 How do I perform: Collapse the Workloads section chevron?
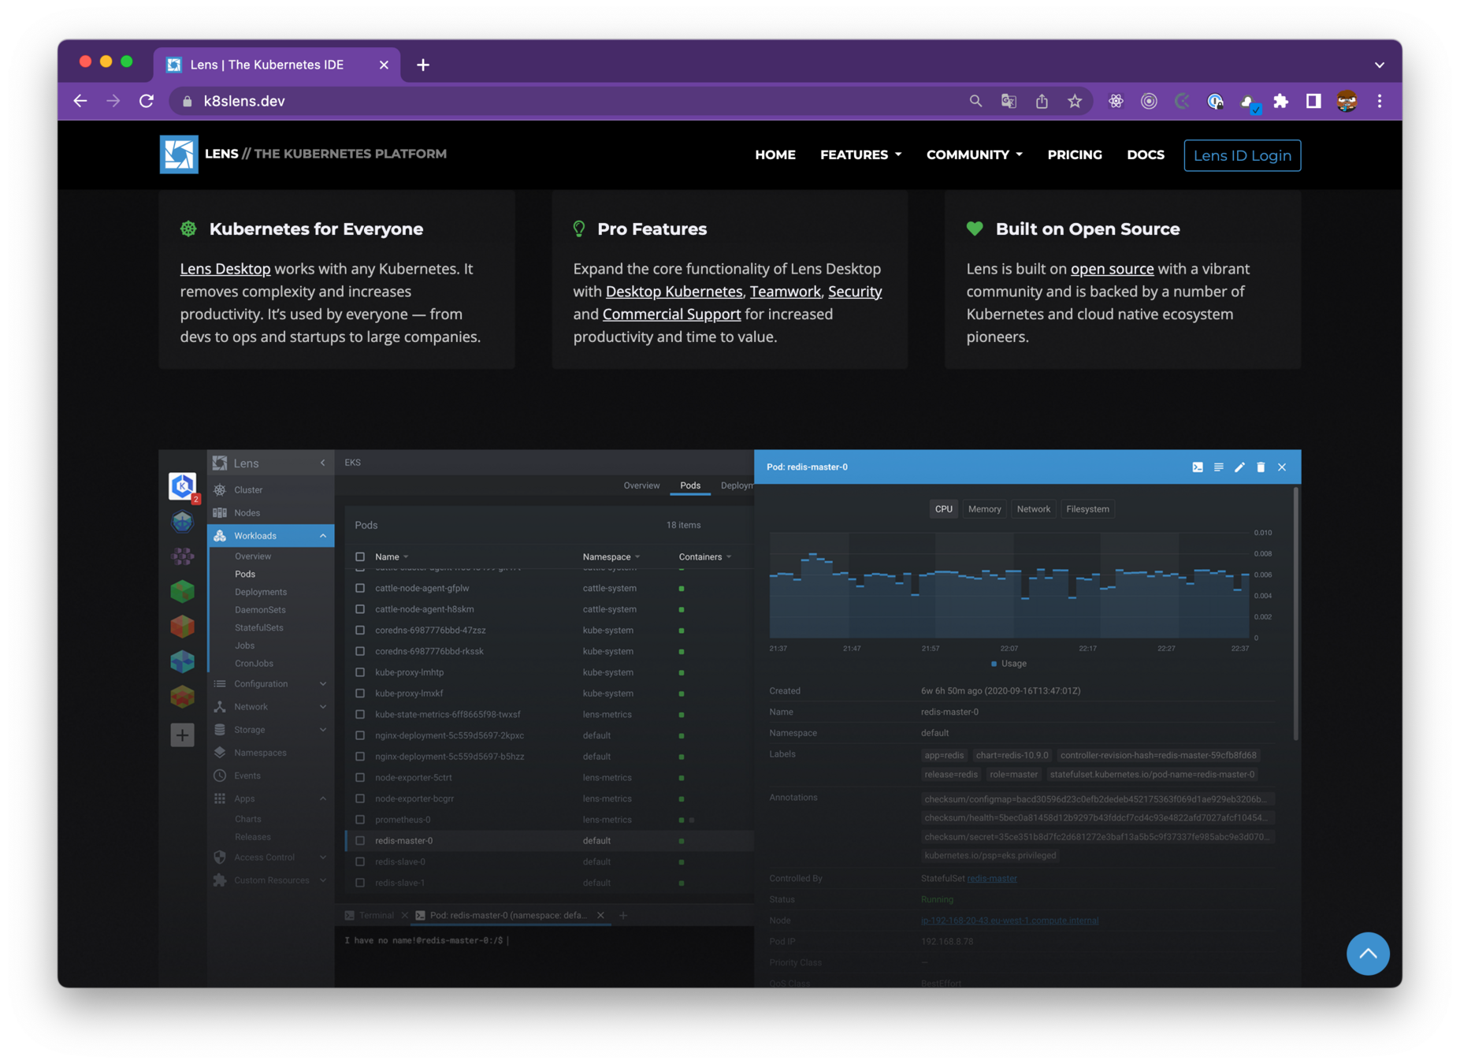click(x=323, y=536)
